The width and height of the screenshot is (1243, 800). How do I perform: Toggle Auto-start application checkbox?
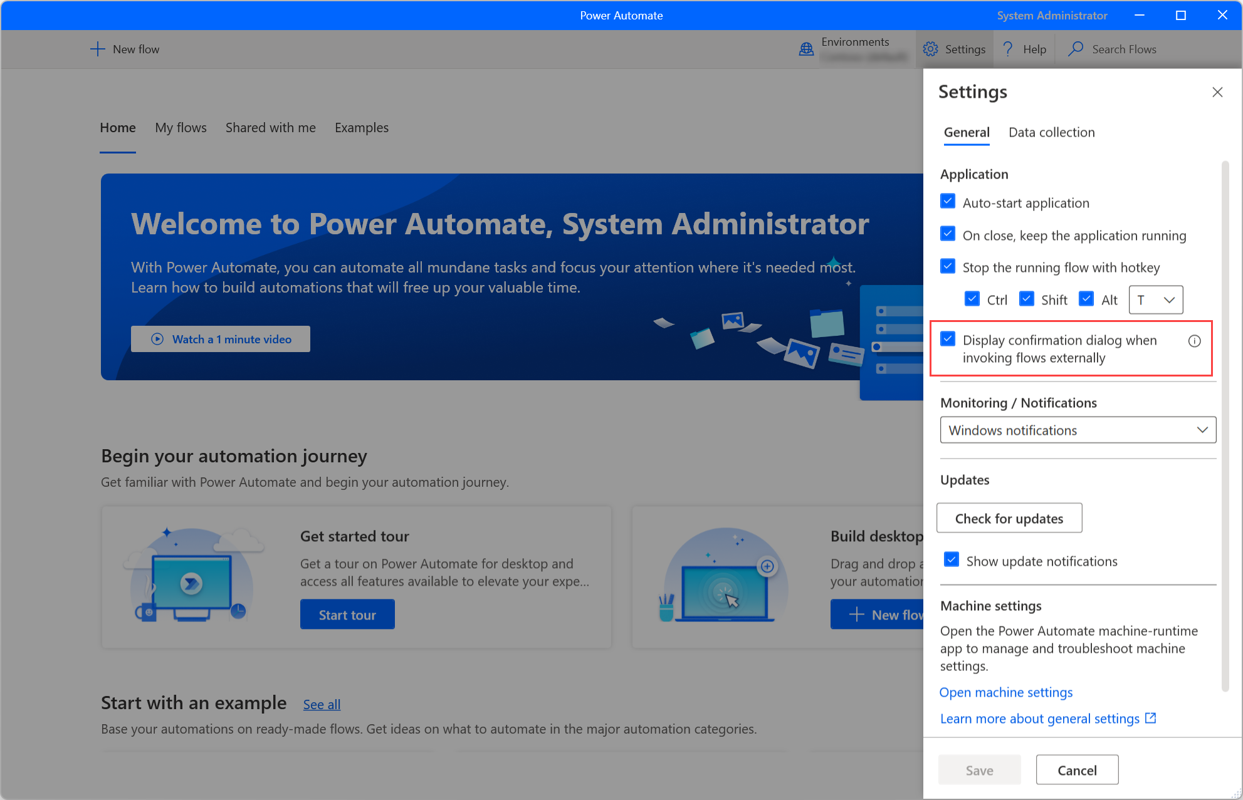[948, 203]
